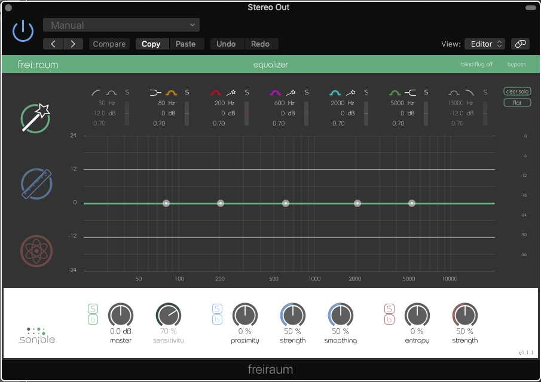Select bell shape on 13000 Hz band
The image size is (541, 382).
tap(454, 92)
